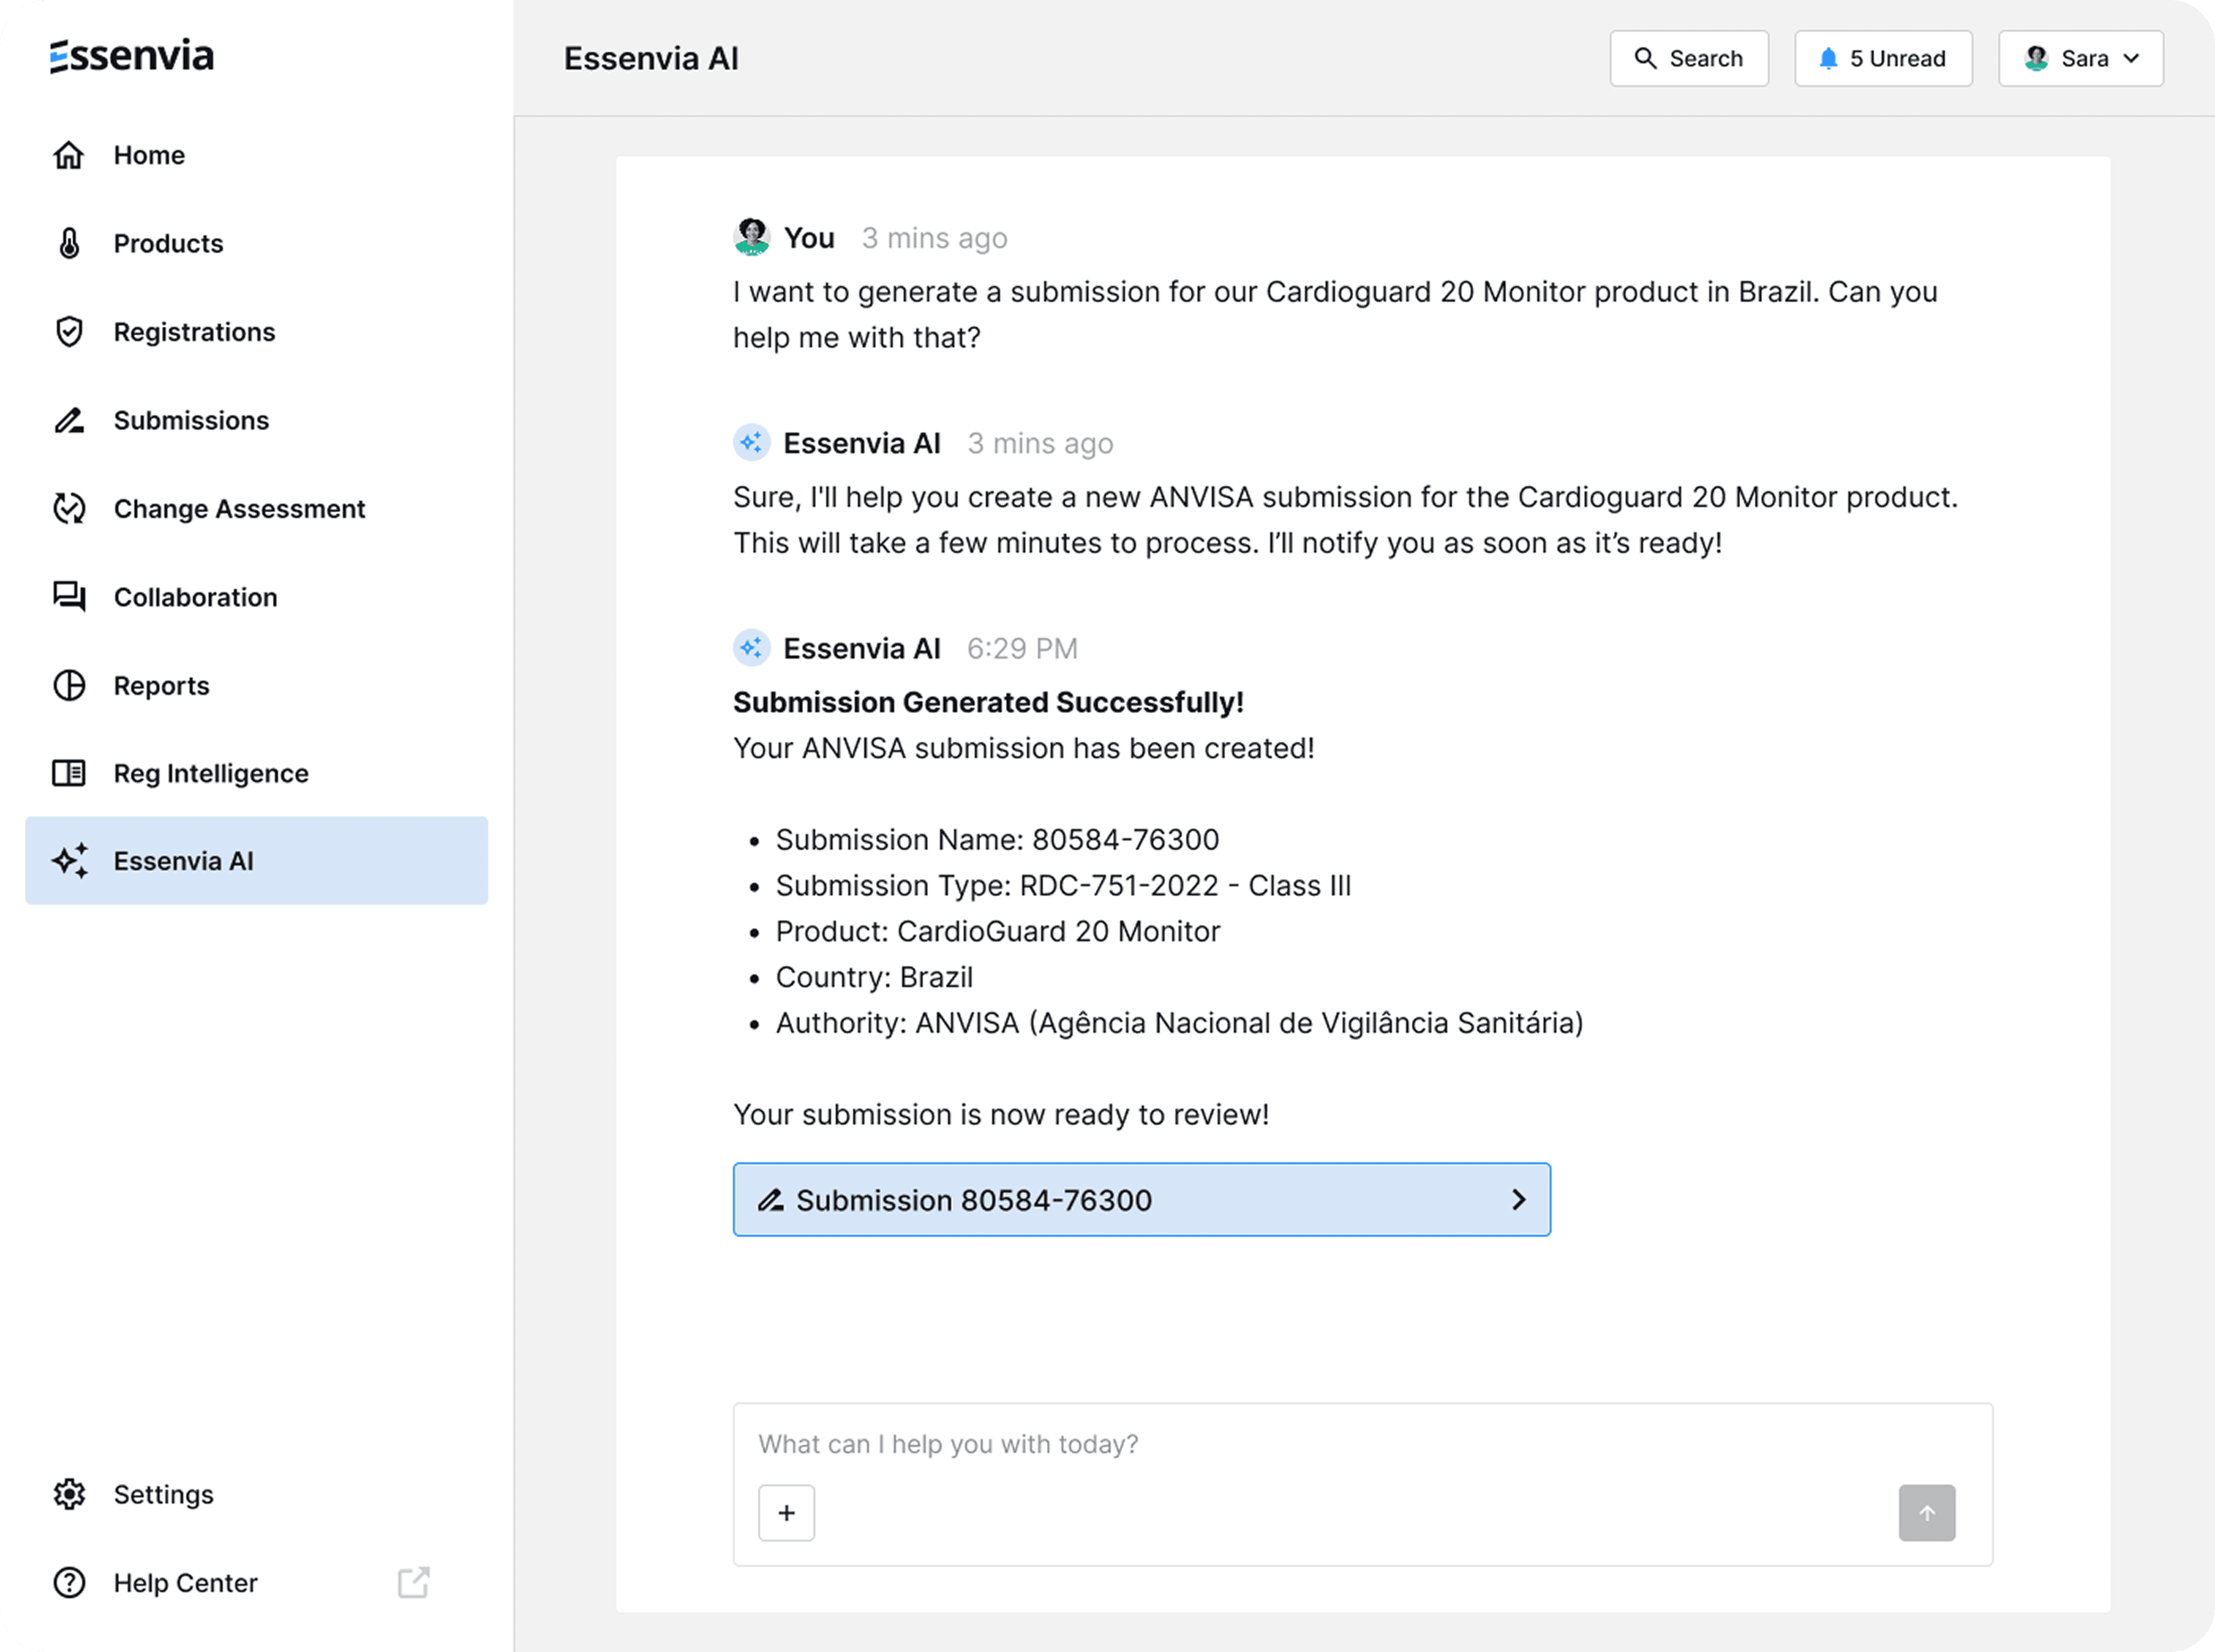Select Change Assessment in the sidebar

point(256,508)
